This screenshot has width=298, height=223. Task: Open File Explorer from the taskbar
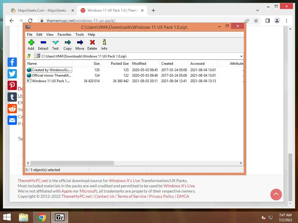pos(24,217)
